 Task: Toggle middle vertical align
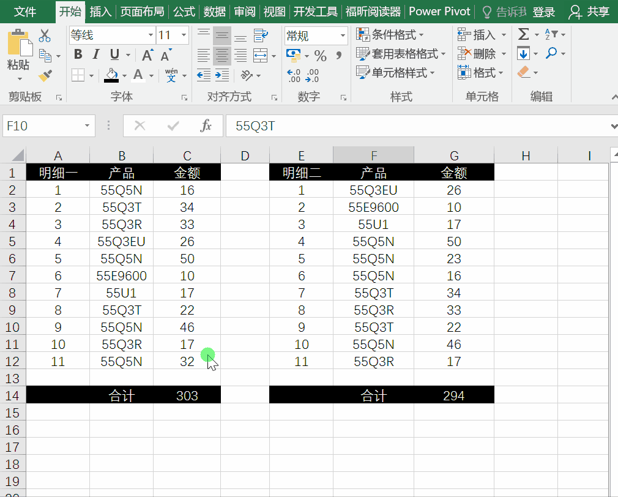point(222,35)
